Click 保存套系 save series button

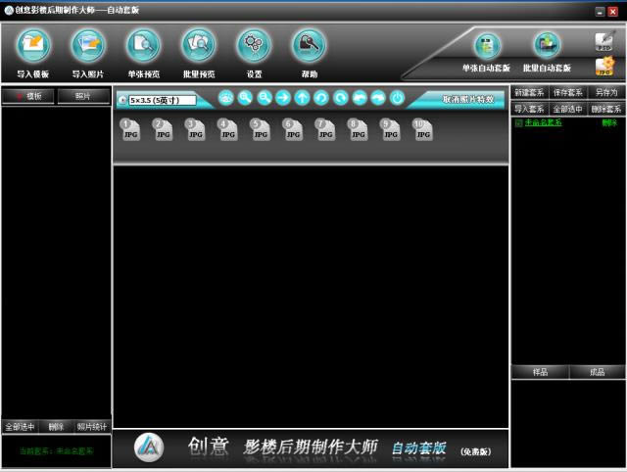point(567,93)
